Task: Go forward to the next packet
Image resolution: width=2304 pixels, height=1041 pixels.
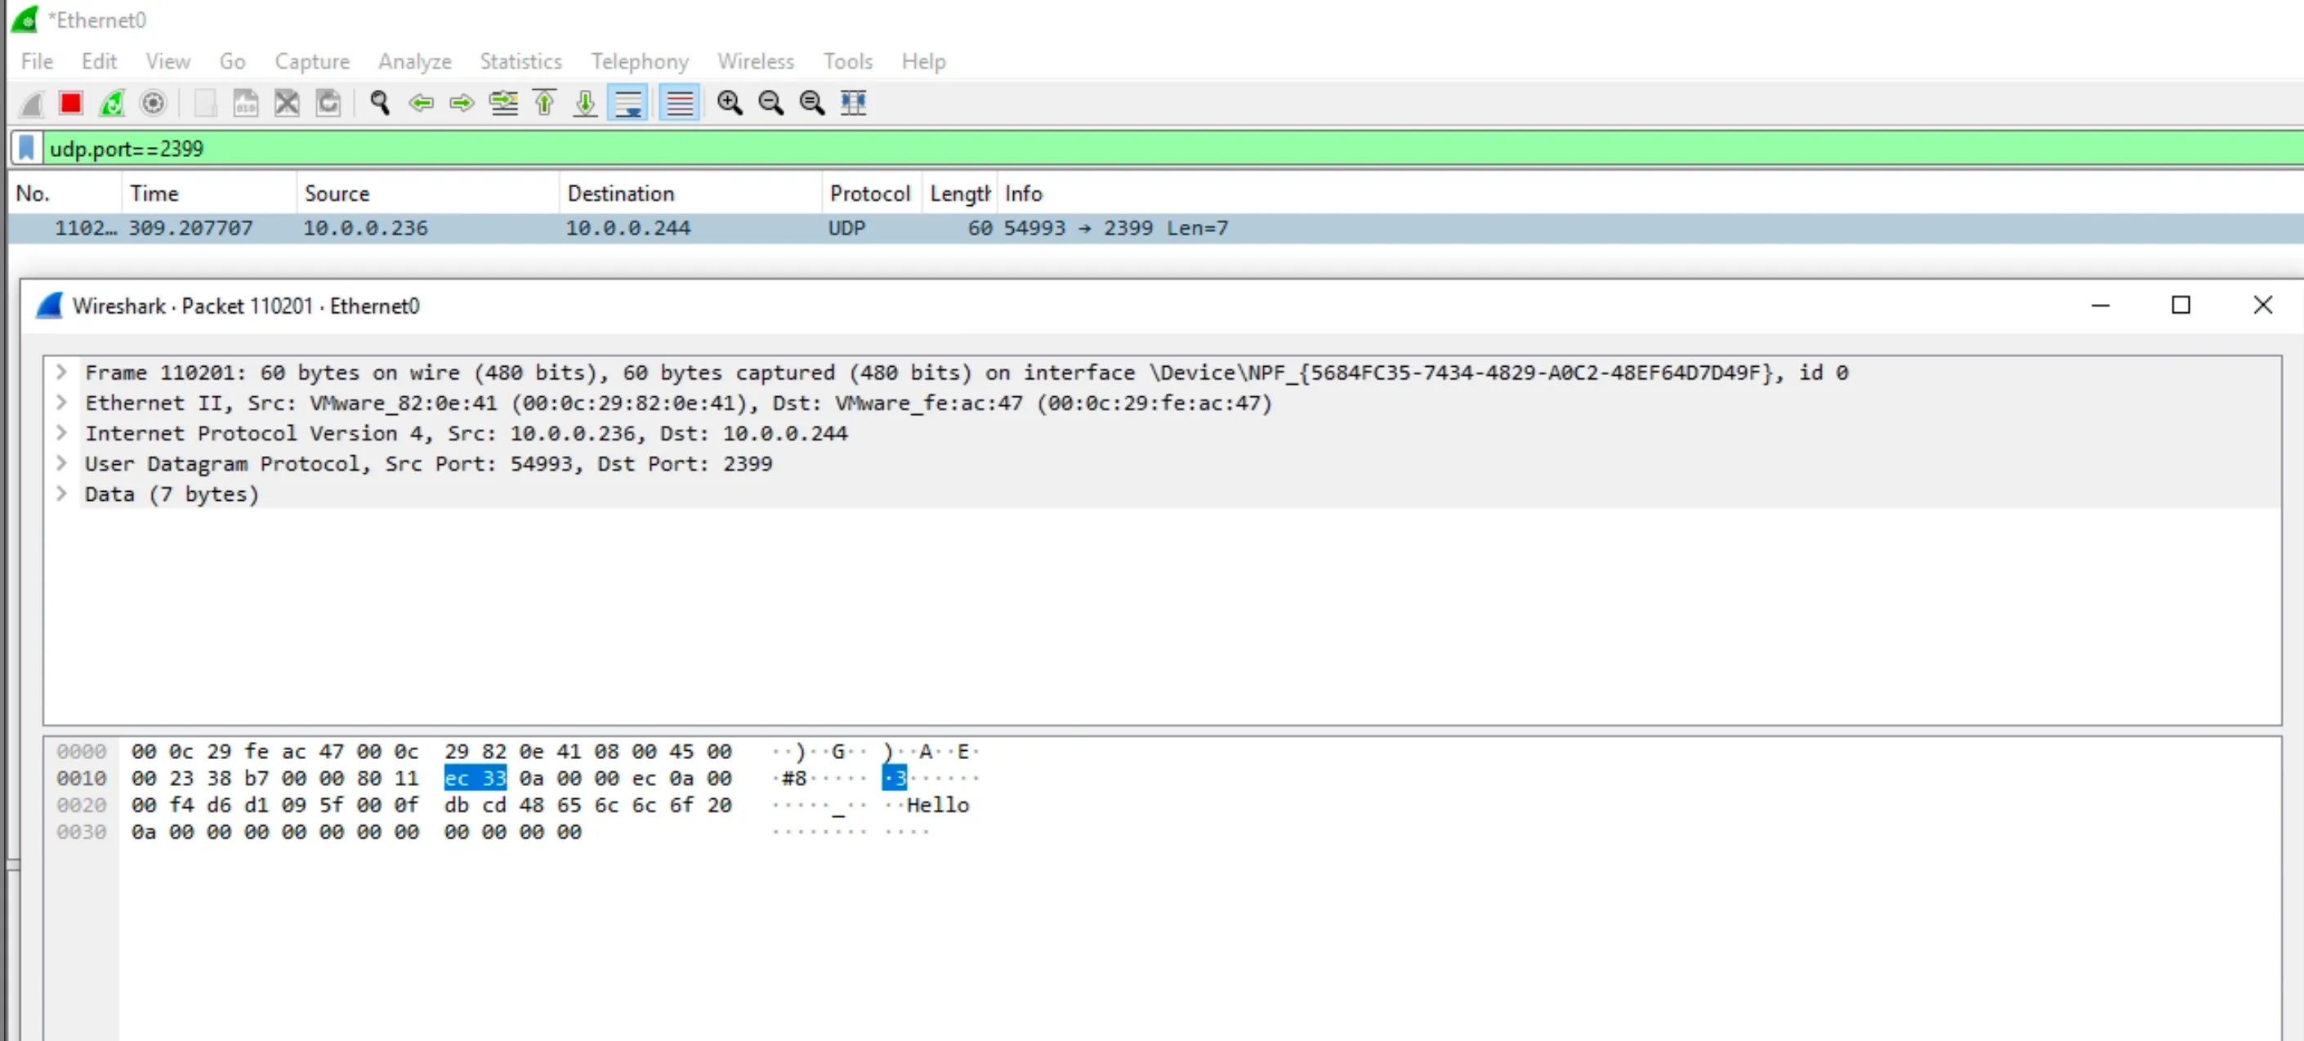Action: click(462, 104)
